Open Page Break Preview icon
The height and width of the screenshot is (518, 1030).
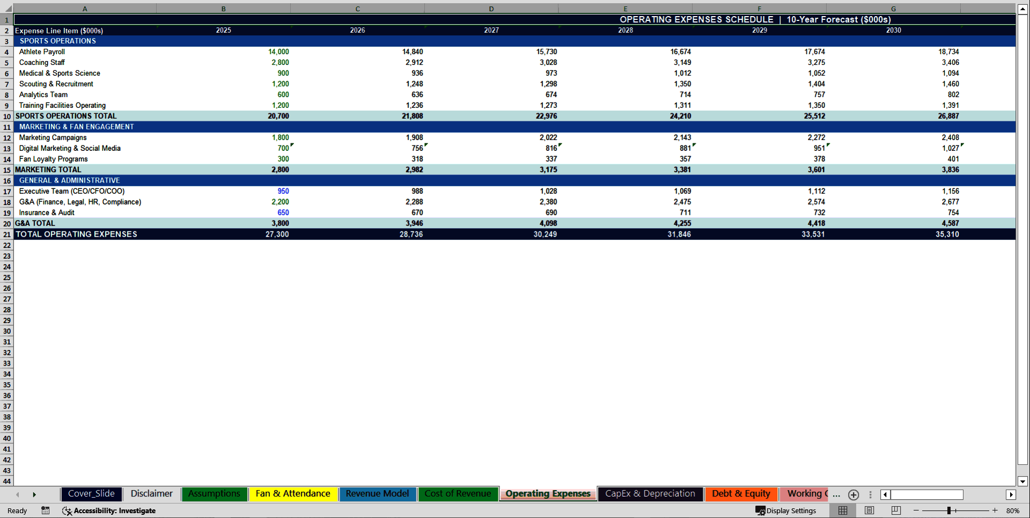[895, 510]
